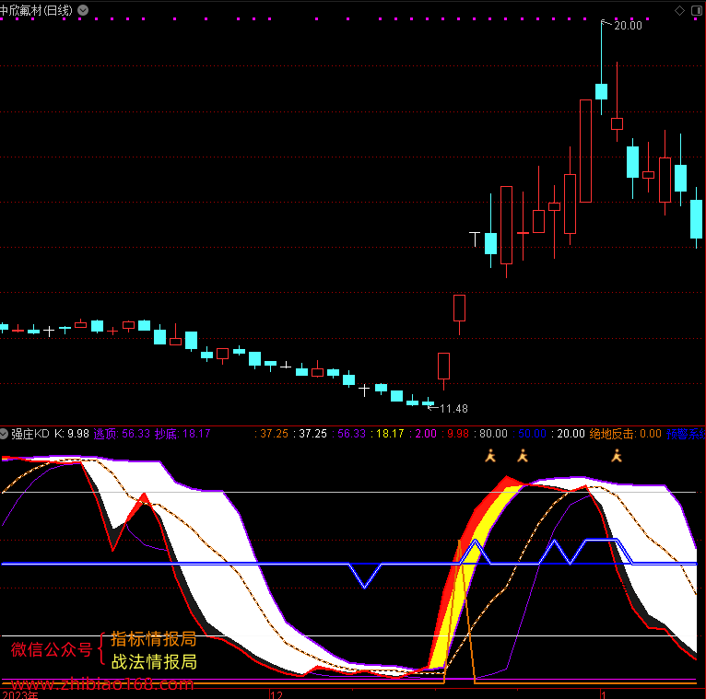Click the 2023年 label on time axis
Image resolution: width=706 pixels, height=699 pixels.
tap(19, 695)
